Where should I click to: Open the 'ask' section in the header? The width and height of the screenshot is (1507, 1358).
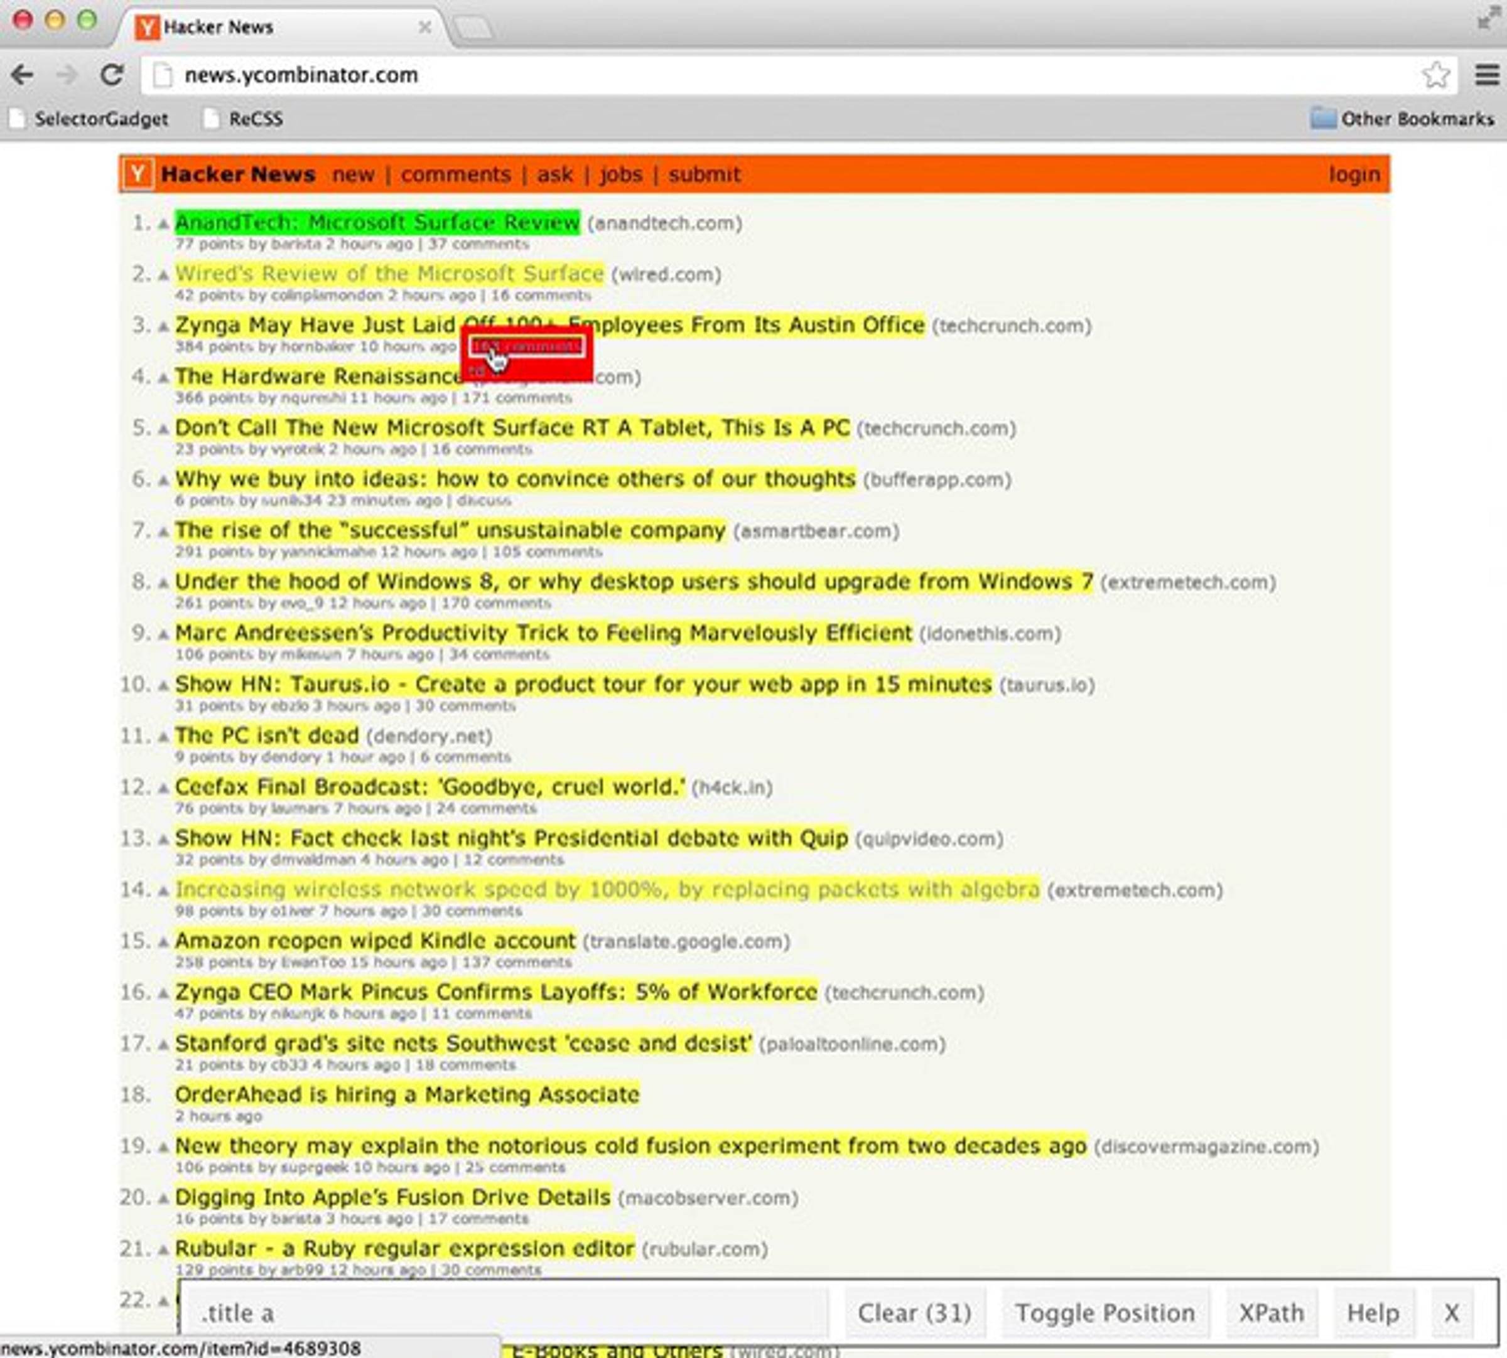click(x=554, y=174)
